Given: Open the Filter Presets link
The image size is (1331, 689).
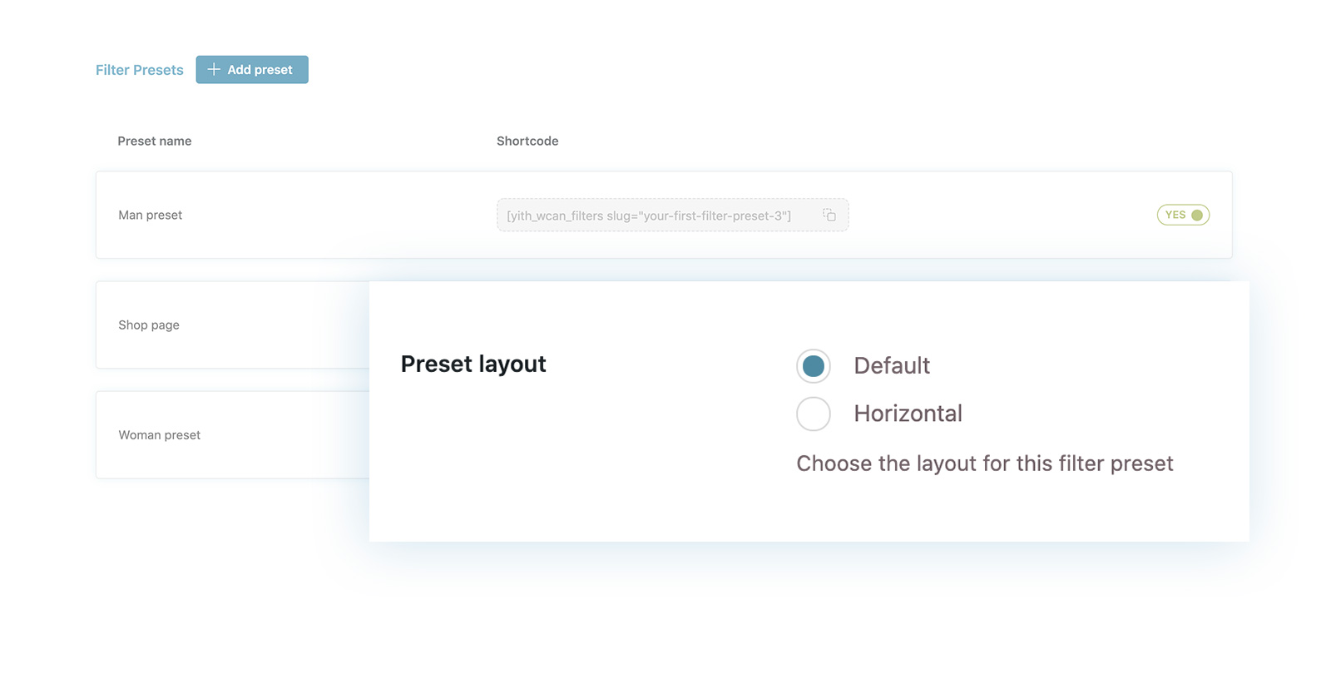Looking at the screenshot, I should (x=139, y=70).
